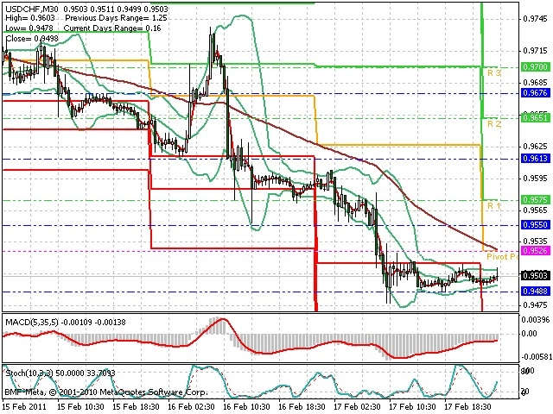Image resolution: width=553 pixels, height=414 pixels.
Task: Click the 0.9488 blue price label
Action: [x=536, y=292]
